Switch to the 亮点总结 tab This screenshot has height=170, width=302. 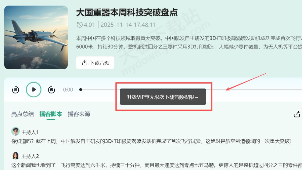(x=22, y=114)
